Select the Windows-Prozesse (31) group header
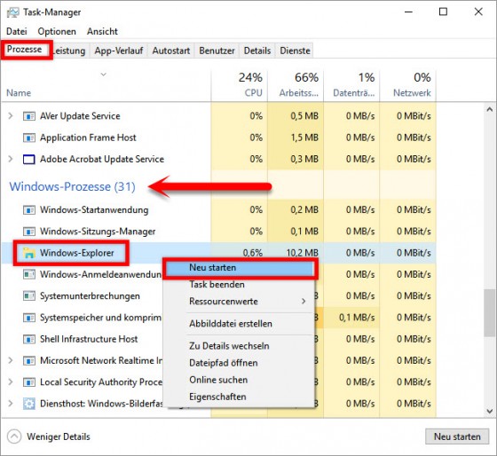The height and width of the screenshot is (456, 497). pos(73,186)
